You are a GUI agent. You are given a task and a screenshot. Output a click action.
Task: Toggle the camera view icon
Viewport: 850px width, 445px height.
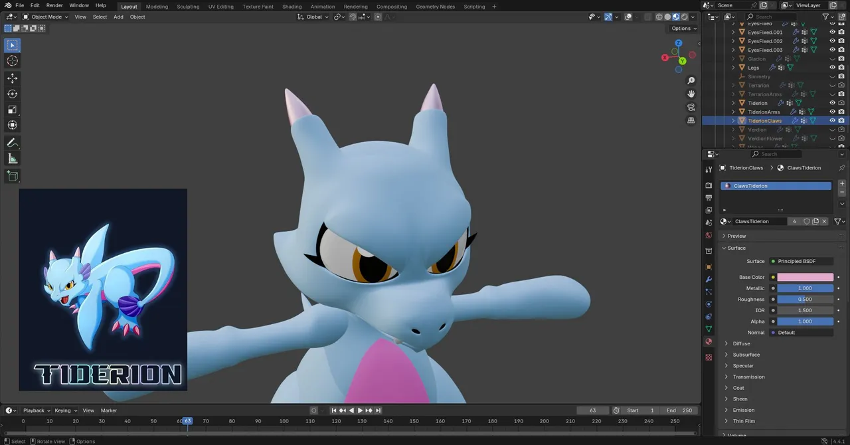click(x=691, y=108)
